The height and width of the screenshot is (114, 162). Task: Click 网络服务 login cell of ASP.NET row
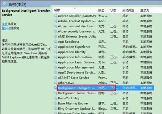click(x=146, y=78)
